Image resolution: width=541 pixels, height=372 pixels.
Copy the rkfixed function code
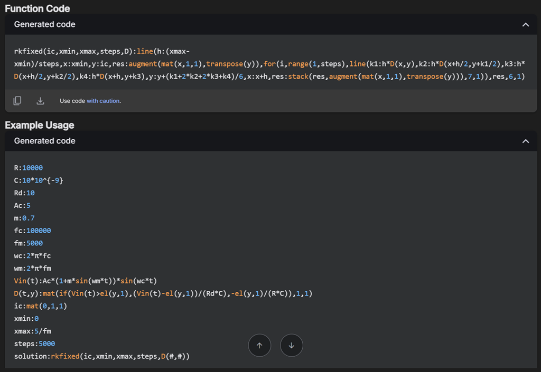coord(17,101)
